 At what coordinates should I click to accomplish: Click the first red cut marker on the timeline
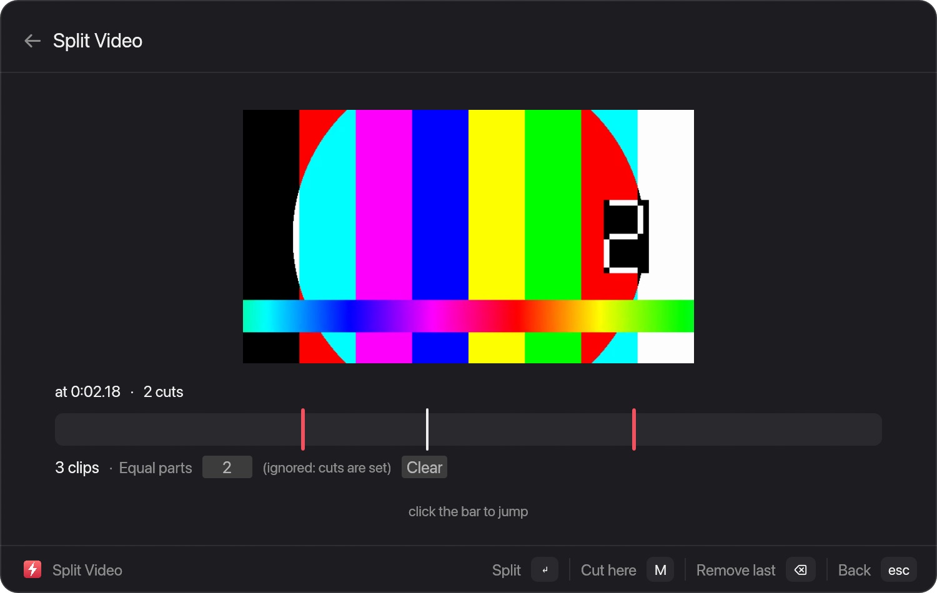303,429
